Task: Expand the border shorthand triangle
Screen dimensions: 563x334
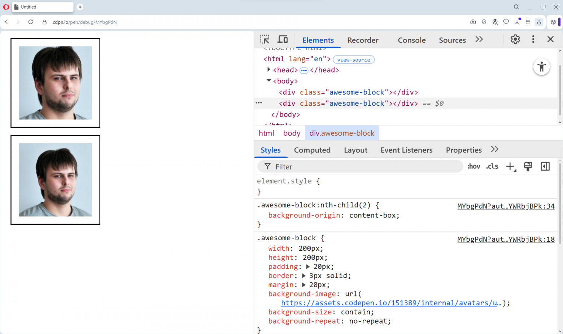Action: point(304,276)
